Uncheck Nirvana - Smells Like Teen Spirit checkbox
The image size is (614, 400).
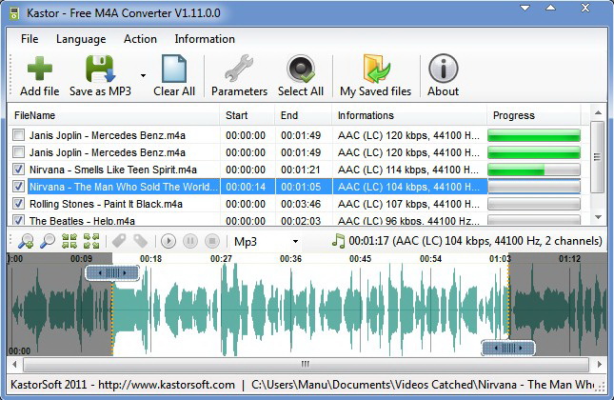coord(18,169)
